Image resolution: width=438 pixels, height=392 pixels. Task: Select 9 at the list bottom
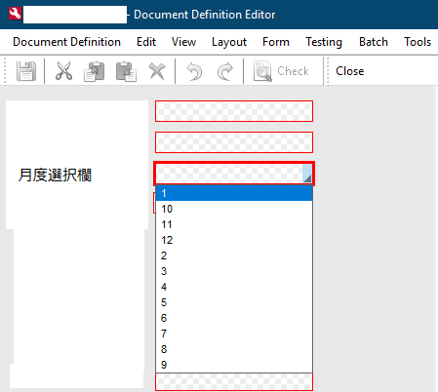coord(234,365)
